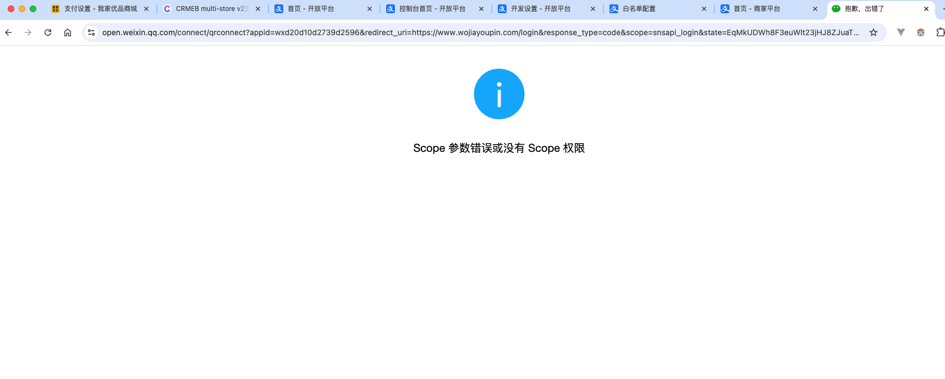Close the 白名单配置 tab

(704, 9)
